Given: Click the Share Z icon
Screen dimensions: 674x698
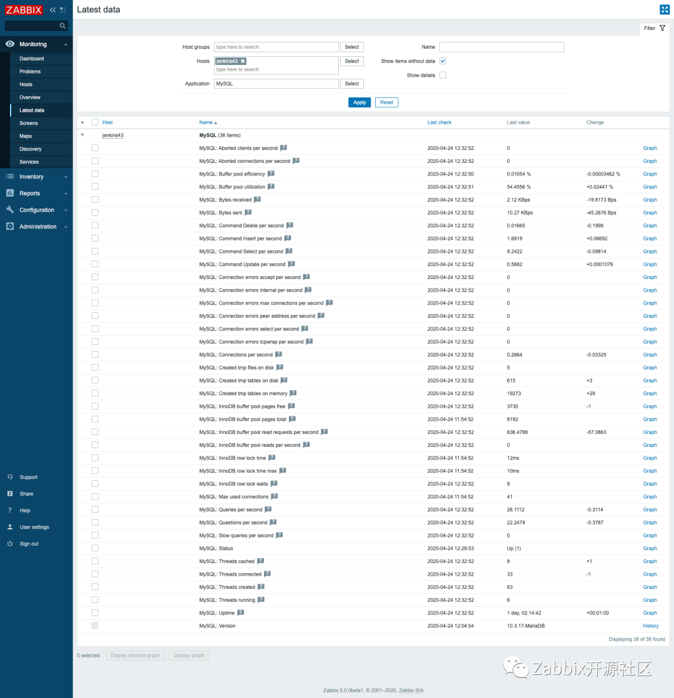Looking at the screenshot, I should (x=10, y=494).
